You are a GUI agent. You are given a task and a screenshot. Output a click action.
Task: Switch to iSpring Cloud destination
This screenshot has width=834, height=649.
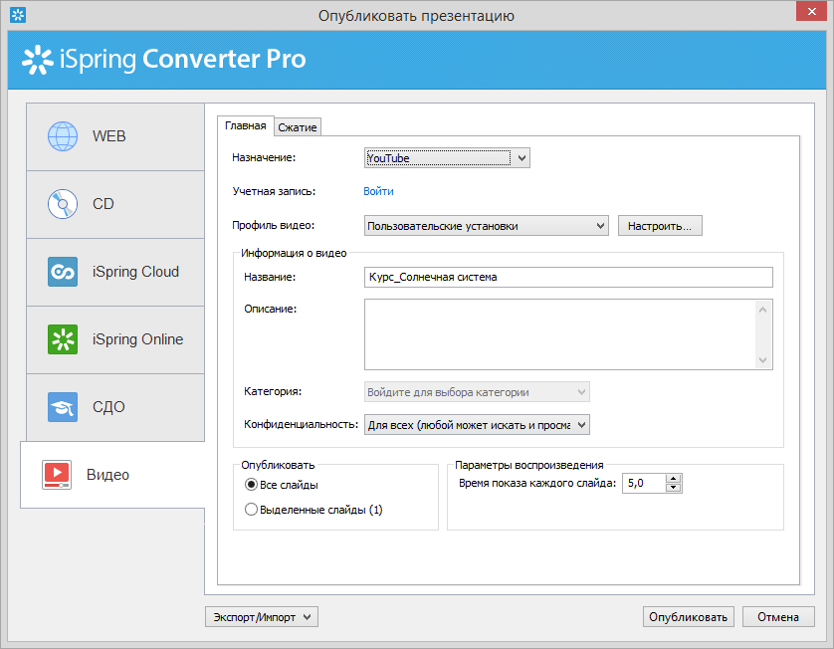[115, 272]
